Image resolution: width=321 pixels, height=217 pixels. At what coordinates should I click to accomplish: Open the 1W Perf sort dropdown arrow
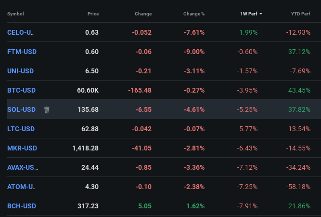pos(261,14)
